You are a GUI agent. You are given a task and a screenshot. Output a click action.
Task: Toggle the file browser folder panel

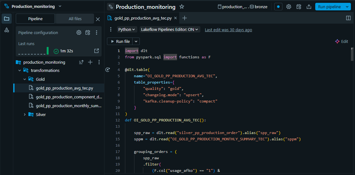click(x=7, y=19)
